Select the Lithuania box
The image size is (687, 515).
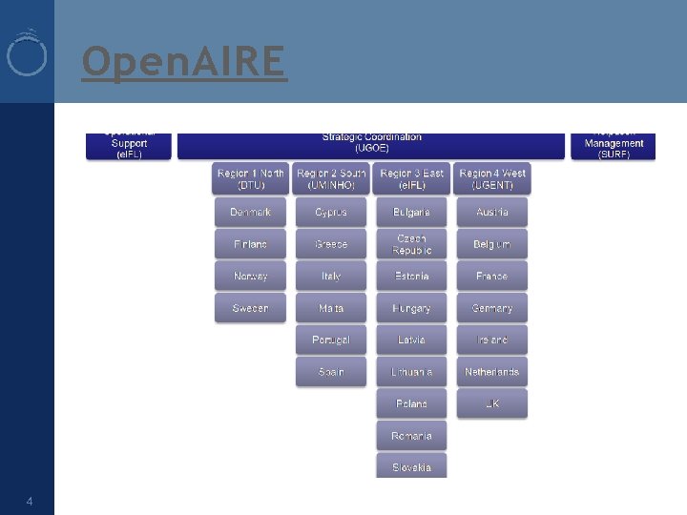pyautogui.click(x=411, y=372)
